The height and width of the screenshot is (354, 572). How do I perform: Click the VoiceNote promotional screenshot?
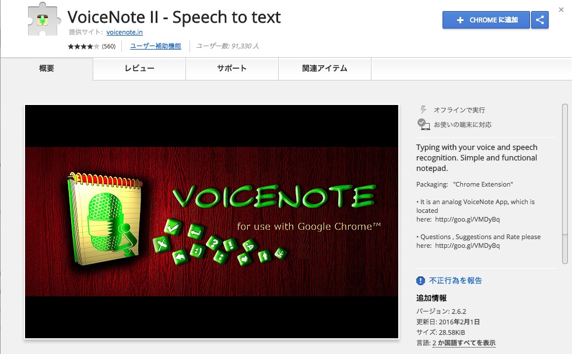tap(212, 222)
